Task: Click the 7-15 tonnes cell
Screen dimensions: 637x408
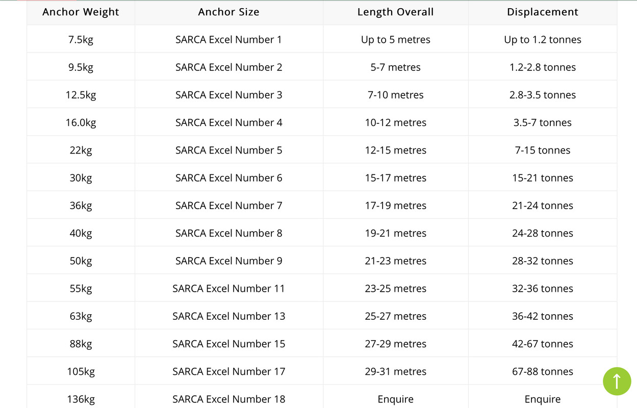Action: point(543,150)
